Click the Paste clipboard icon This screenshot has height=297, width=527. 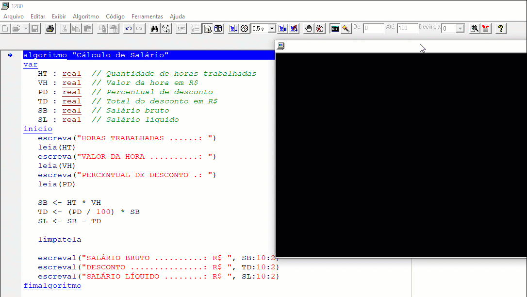point(88,29)
